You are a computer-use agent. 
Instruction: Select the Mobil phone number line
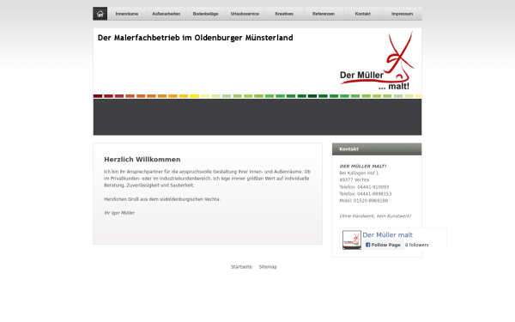tap(364, 201)
